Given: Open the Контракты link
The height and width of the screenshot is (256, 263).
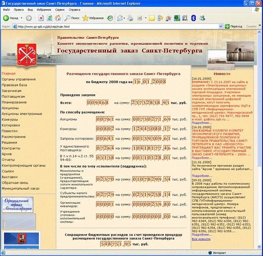Looking at the screenshot, I should click(11, 148).
